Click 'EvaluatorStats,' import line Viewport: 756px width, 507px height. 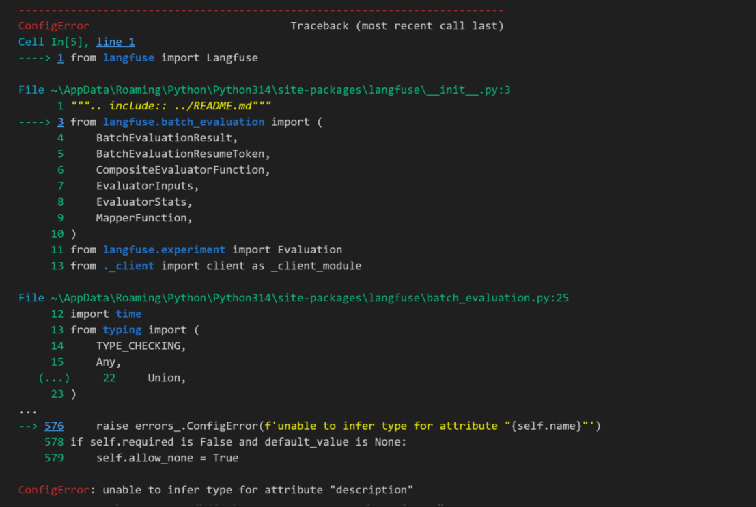point(144,202)
